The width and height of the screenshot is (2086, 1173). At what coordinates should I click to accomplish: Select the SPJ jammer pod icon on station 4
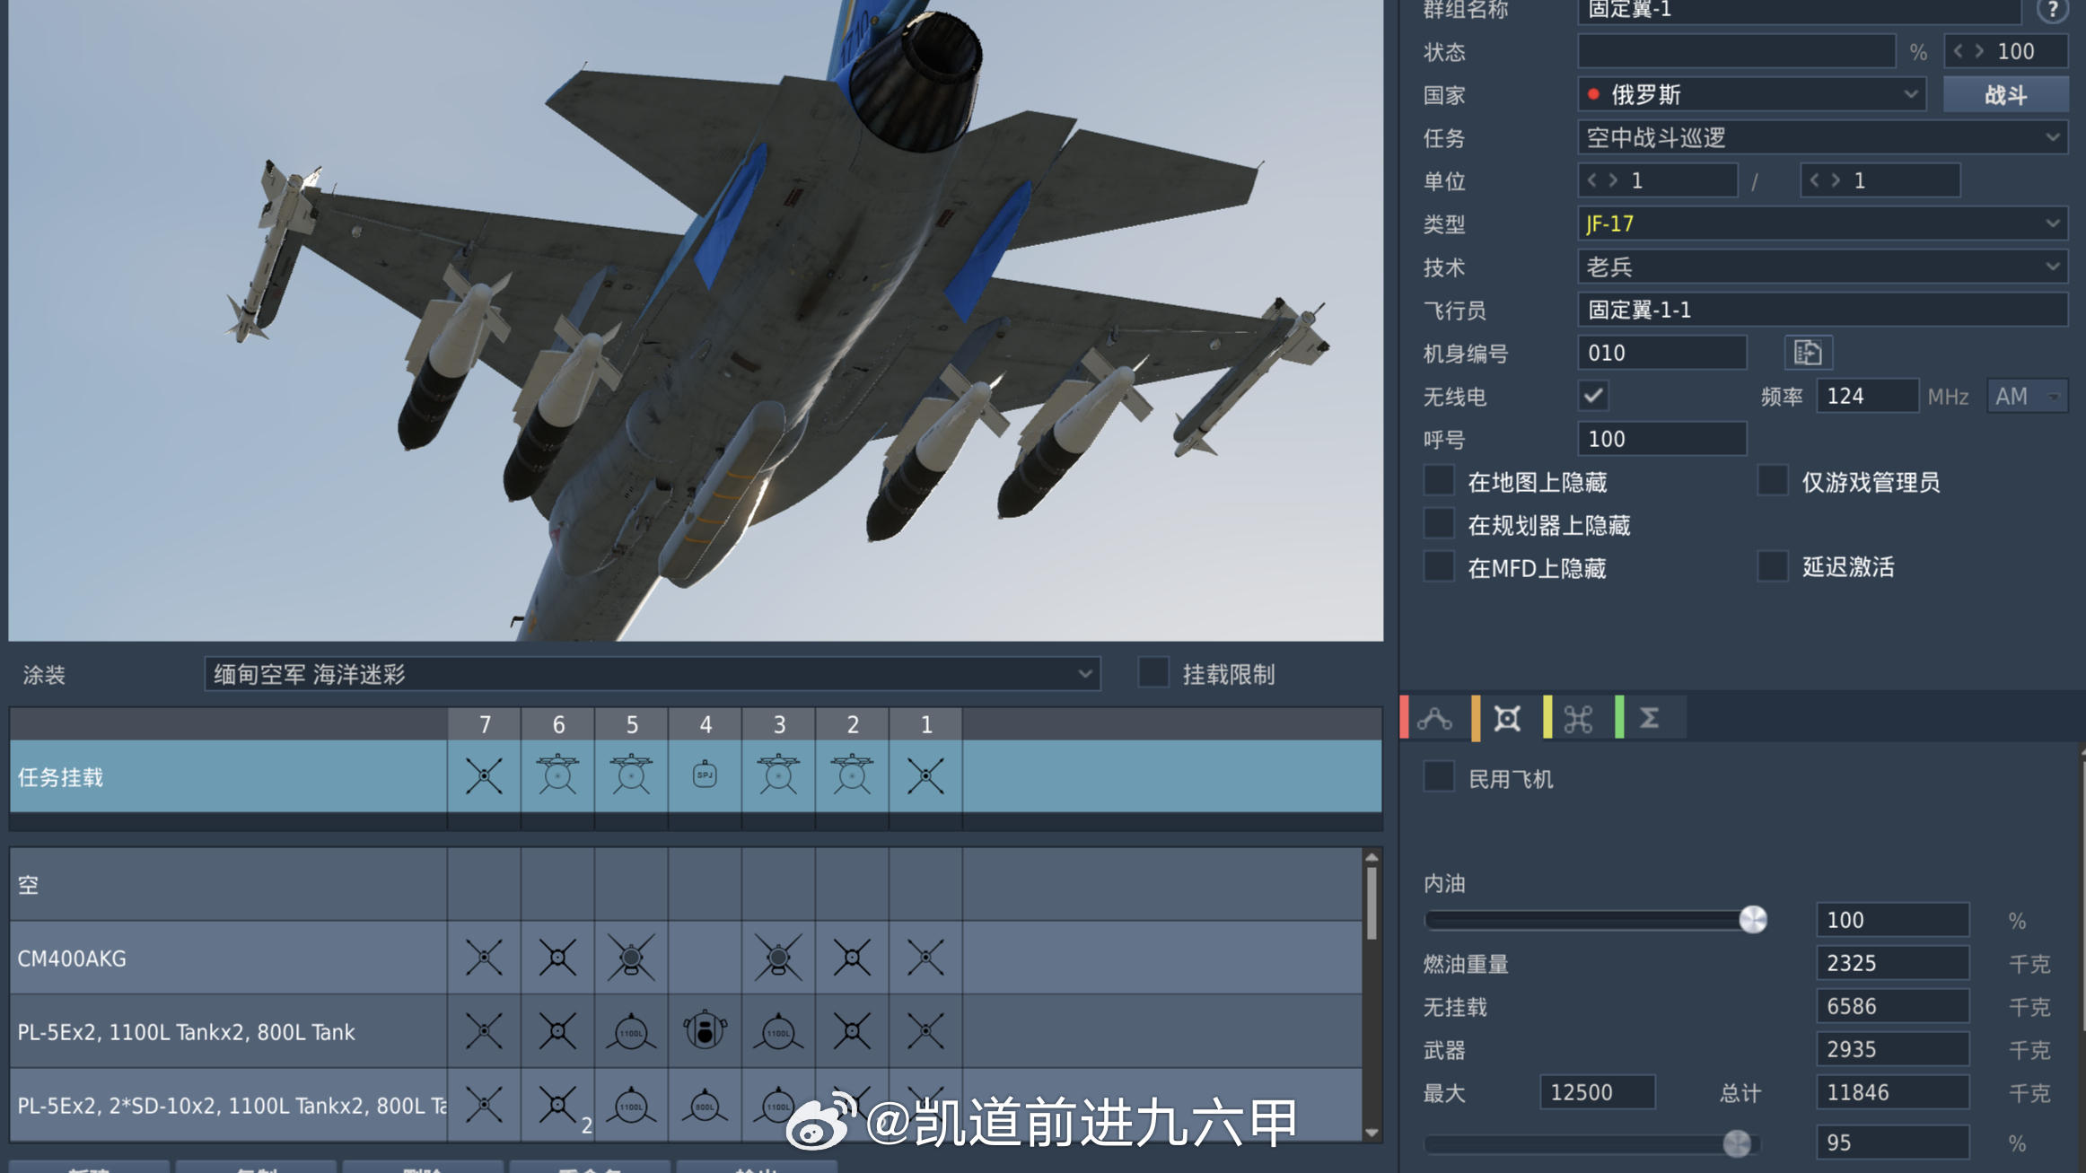706,775
